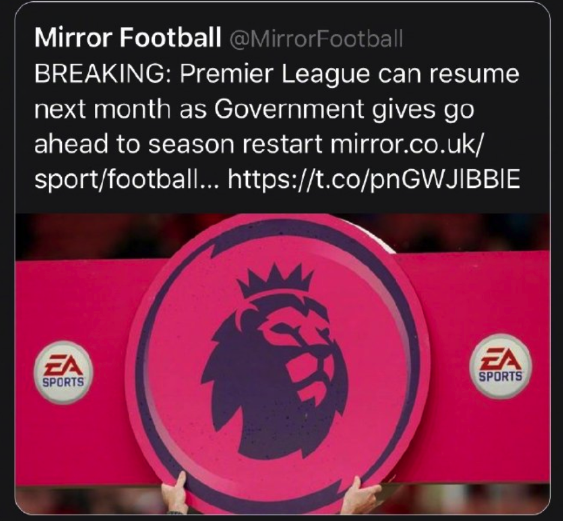
Task: Click the left EA Sports logo
Action: tap(64, 372)
